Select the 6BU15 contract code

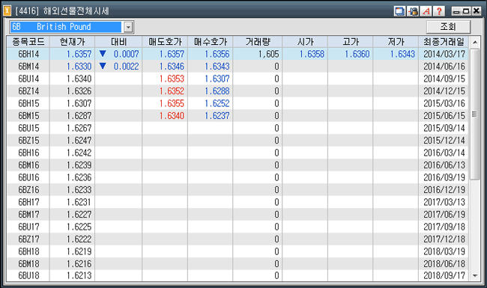(28, 128)
